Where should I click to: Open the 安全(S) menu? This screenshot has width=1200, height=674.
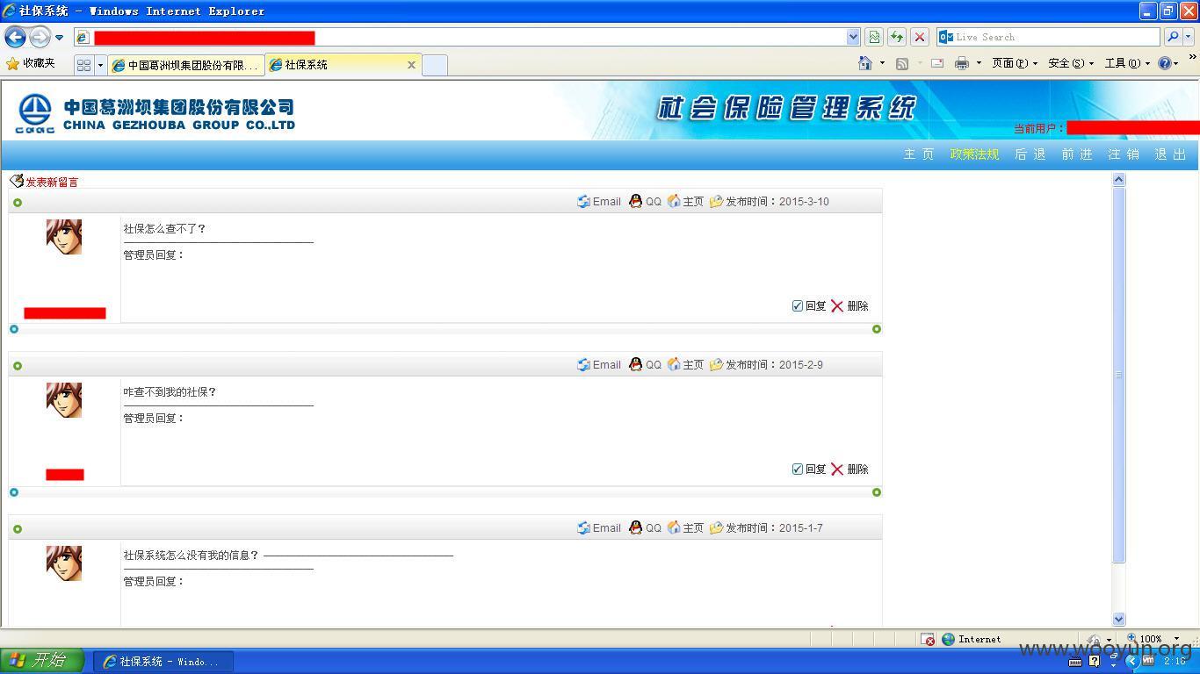pyautogui.click(x=1071, y=63)
